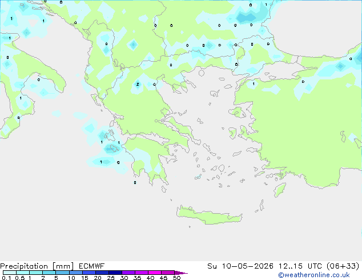Image resolution: width=362 pixels, height=280 pixels.
Task: Click the 5–10 mm legend swatch
Action: point(62,273)
